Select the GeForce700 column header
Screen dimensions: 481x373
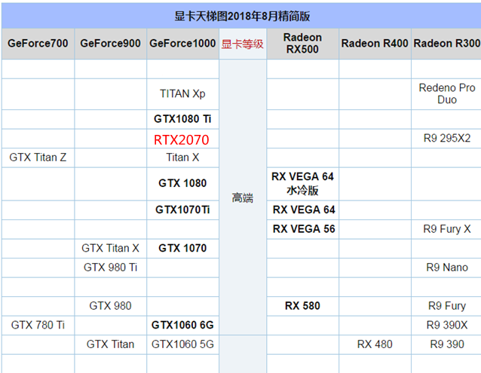click(x=38, y=44)
